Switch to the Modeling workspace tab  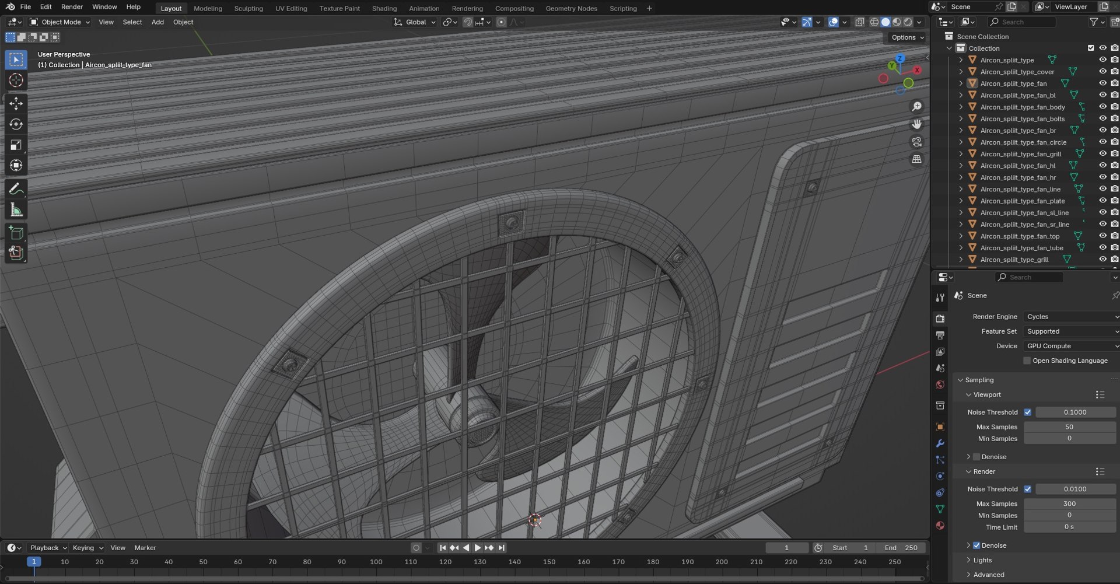208,8
